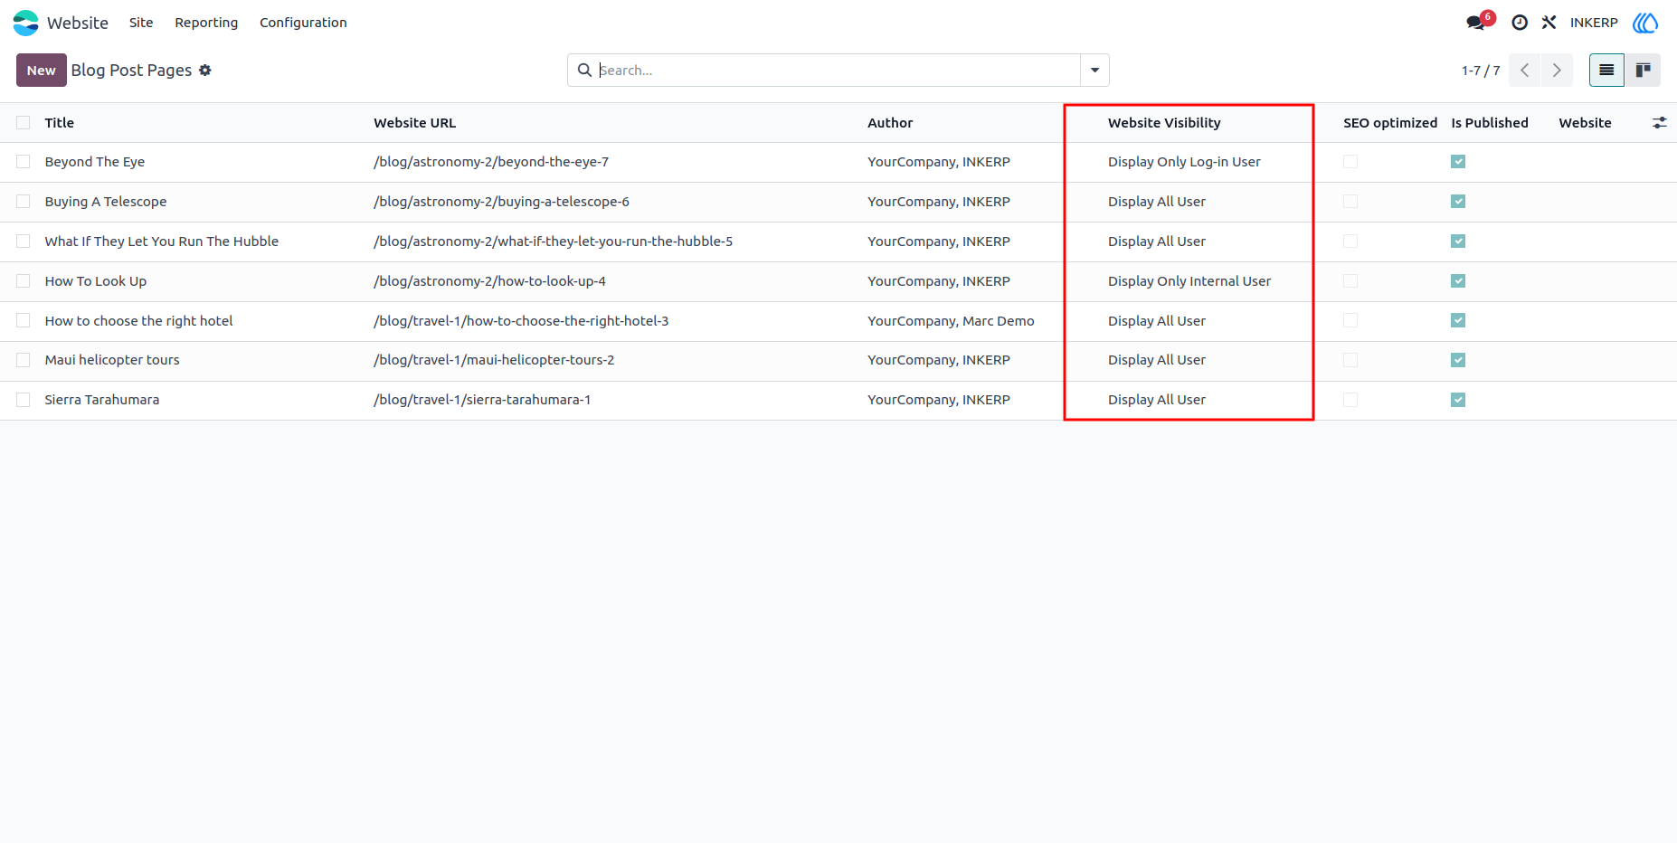
Task: Go to next page of records
Action: tap(1557, 71)
